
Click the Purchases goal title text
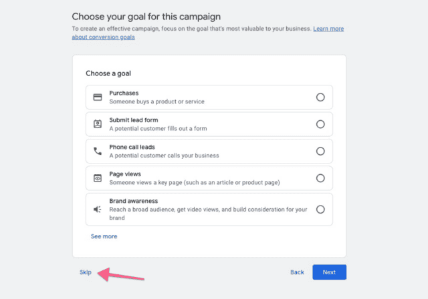pyautogui.click(x=124, y=93)
